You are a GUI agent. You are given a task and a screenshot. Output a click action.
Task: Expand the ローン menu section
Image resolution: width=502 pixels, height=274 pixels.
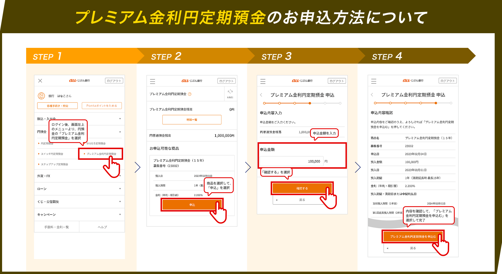click(79, 189)
